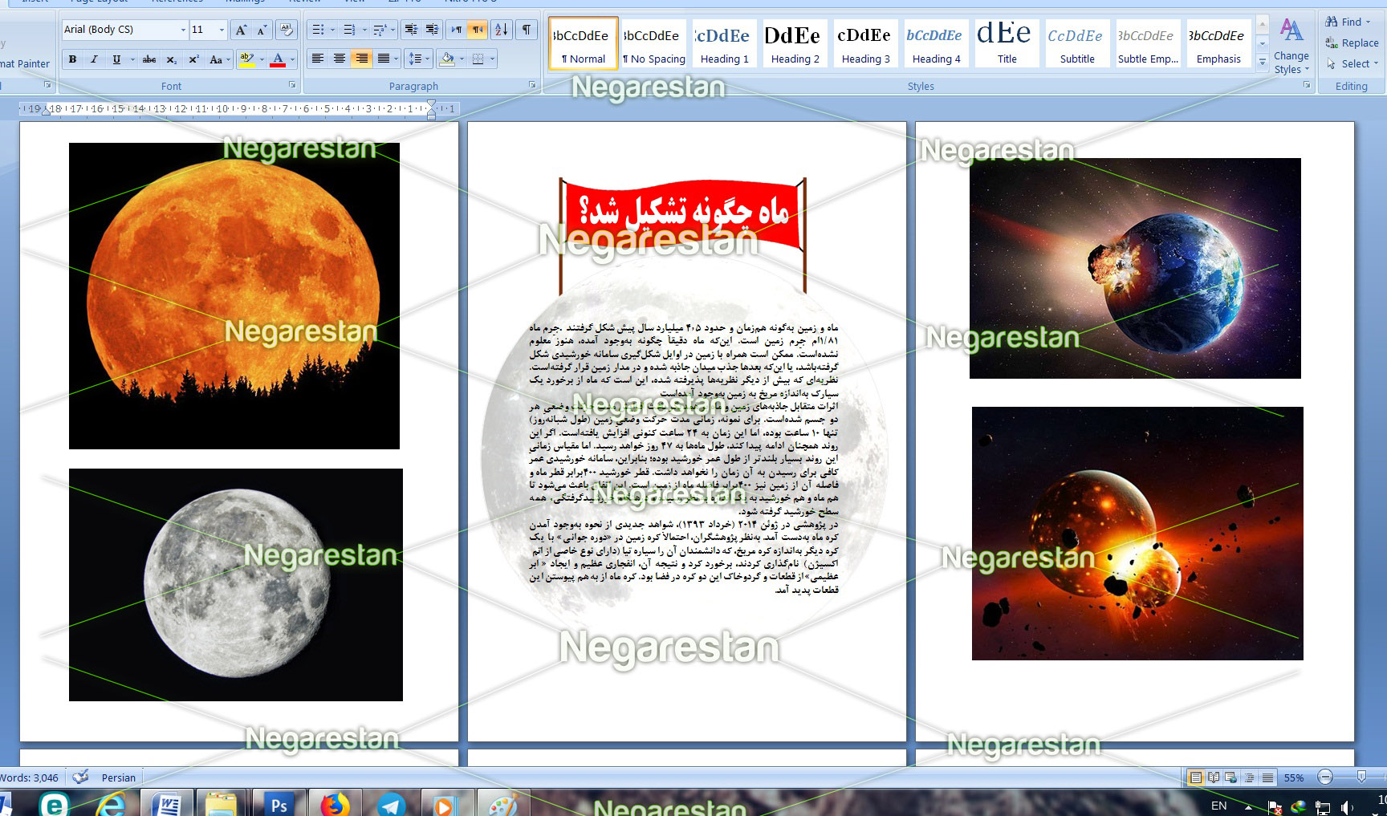Click the Grow Font icon
This screenshot has width=1387, height=816.
click(241, 30)
